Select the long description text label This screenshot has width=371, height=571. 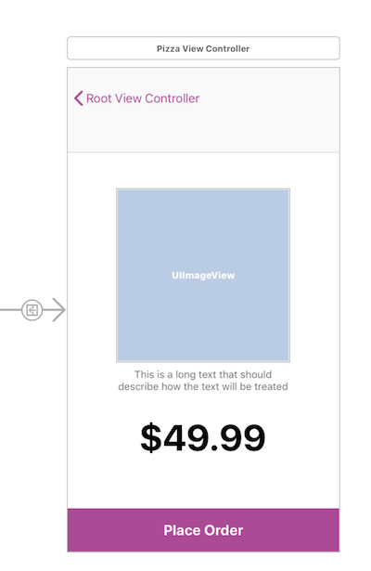(x=203, y=381)
